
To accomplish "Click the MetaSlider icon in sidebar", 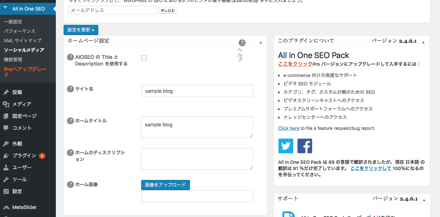I will 6,207.
